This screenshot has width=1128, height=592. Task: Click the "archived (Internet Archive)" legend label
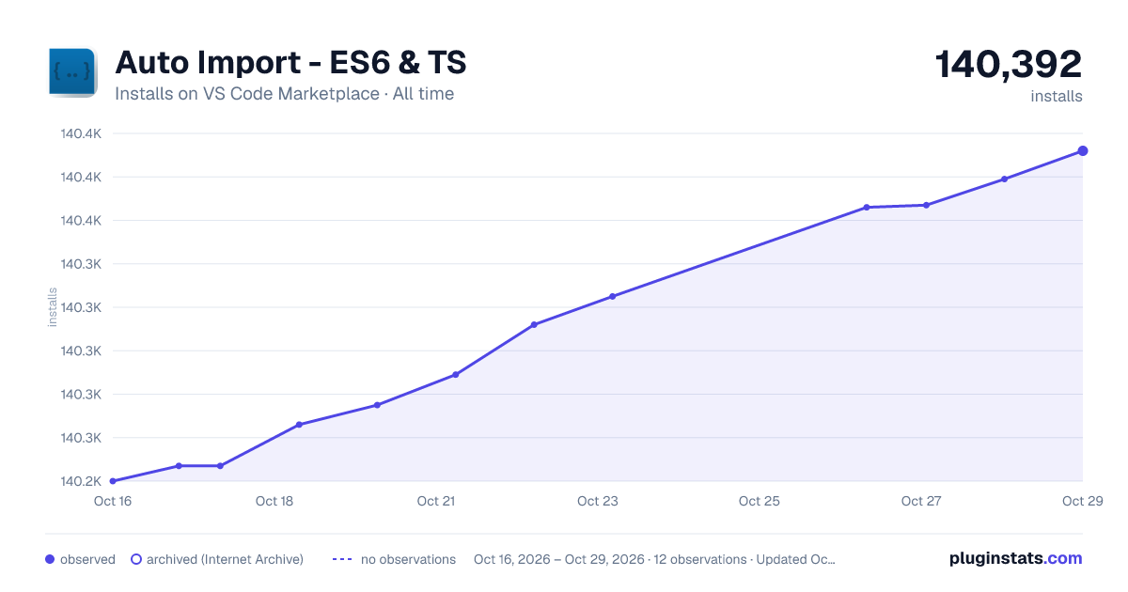click(225, 559)
